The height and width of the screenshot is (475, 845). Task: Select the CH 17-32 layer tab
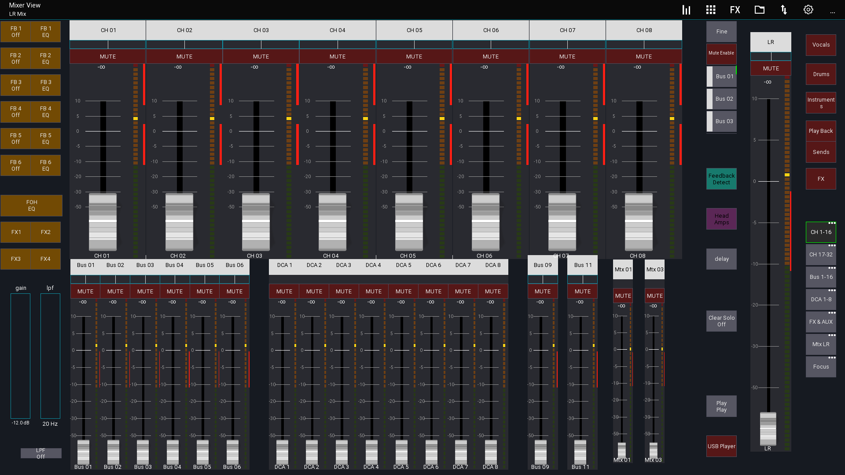(821, 255)
